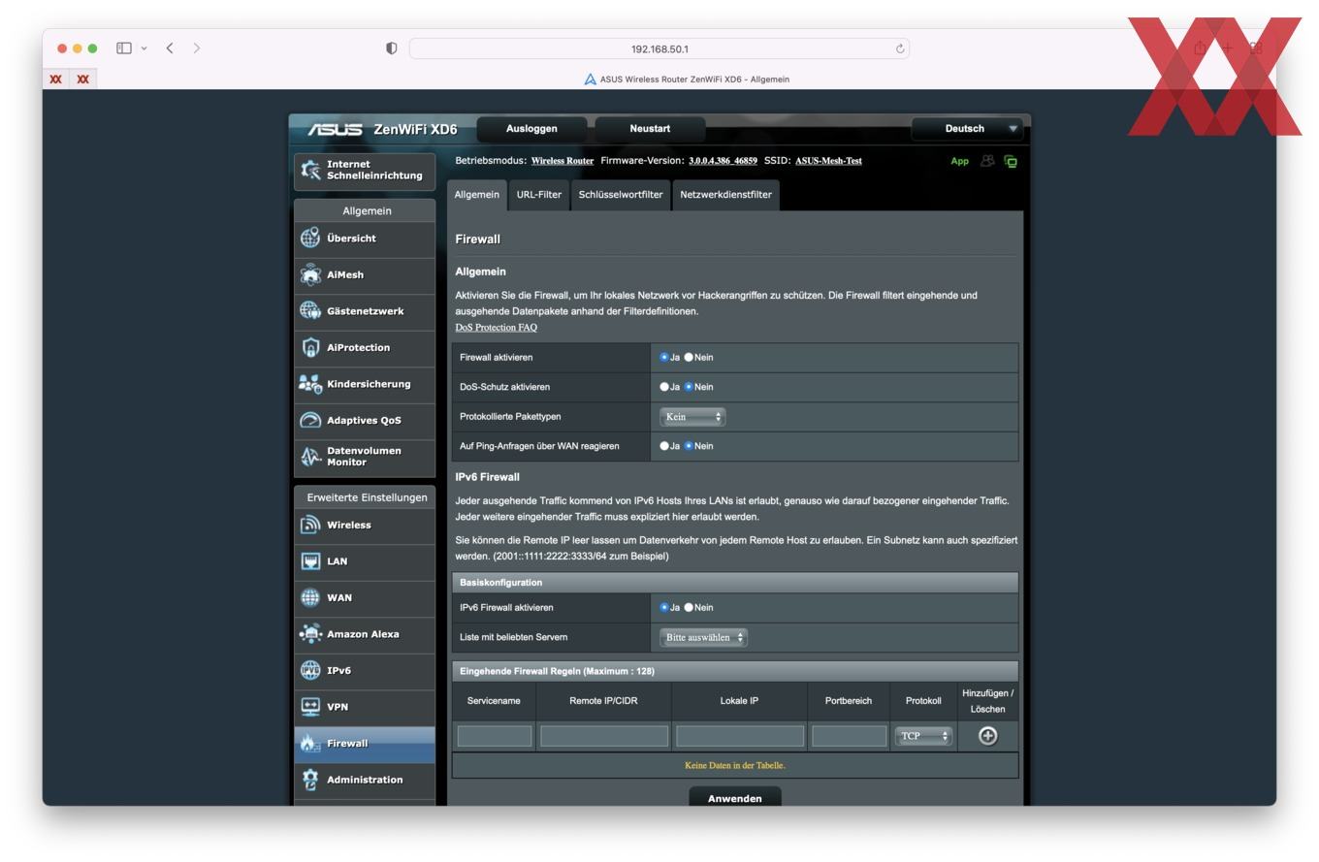
Task: Switch to the Schlüsselwortfilter tab
Action: tap(621, 195)
